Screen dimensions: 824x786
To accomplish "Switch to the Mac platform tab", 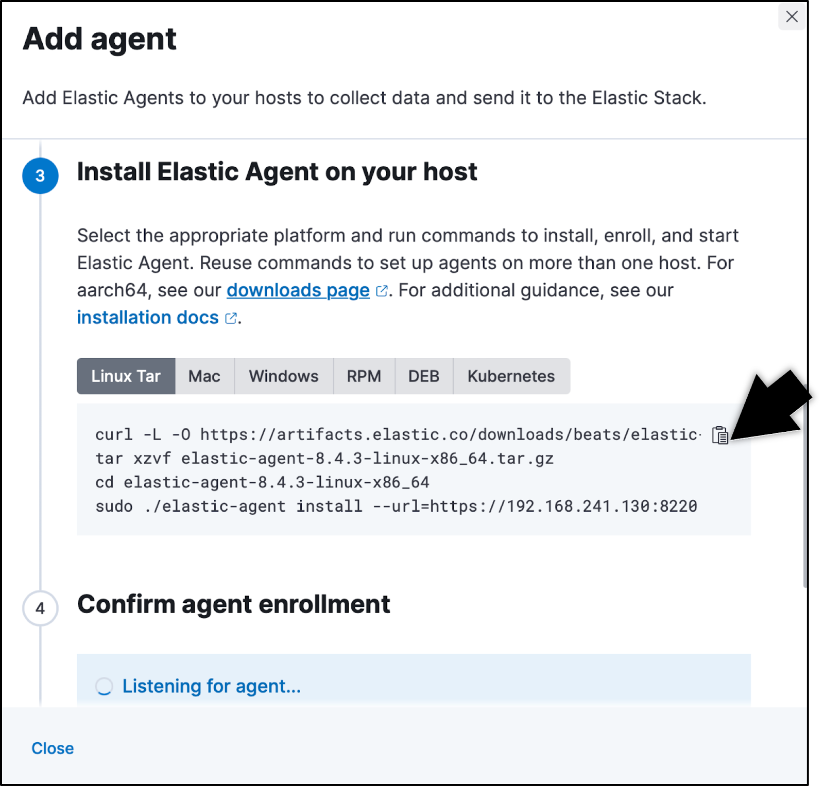I will point(204,376).
